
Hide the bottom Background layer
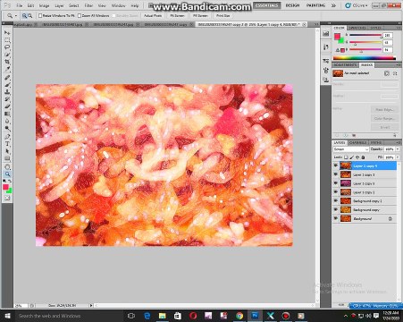pyautogui.click(x=336, y=218)
